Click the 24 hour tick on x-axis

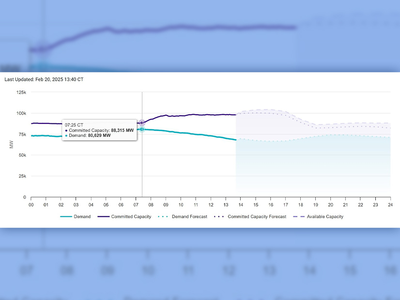(390, 205)
